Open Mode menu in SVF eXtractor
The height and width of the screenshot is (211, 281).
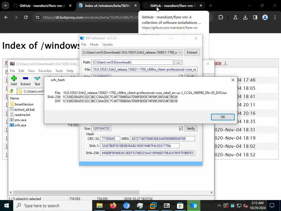(94, 44)
